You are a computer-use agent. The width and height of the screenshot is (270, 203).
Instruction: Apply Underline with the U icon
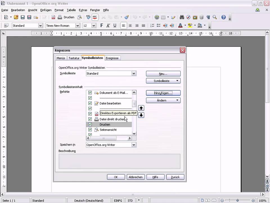[x=115, y=26]
